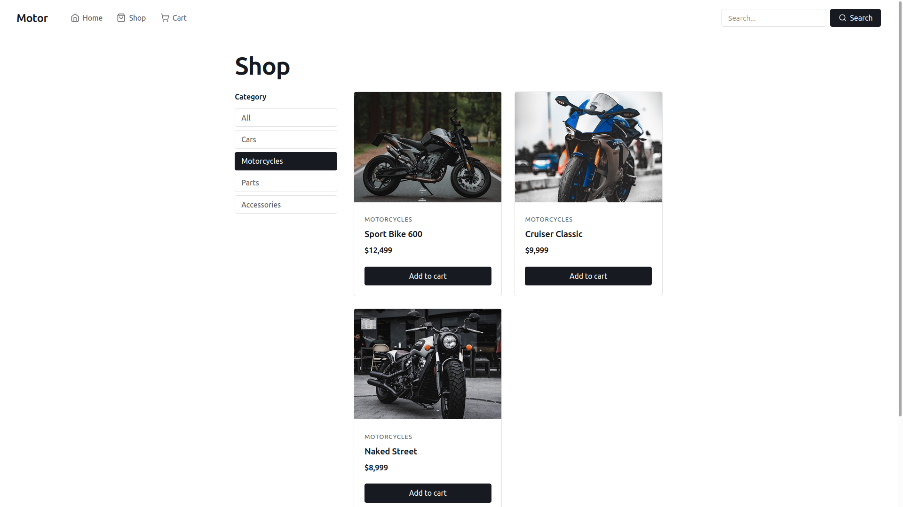Select the All category filter
Screen dimensions: 903x507
point(285,118)
